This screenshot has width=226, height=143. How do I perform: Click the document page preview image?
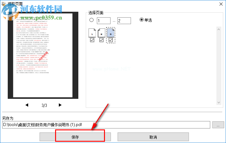pos(43,55)
